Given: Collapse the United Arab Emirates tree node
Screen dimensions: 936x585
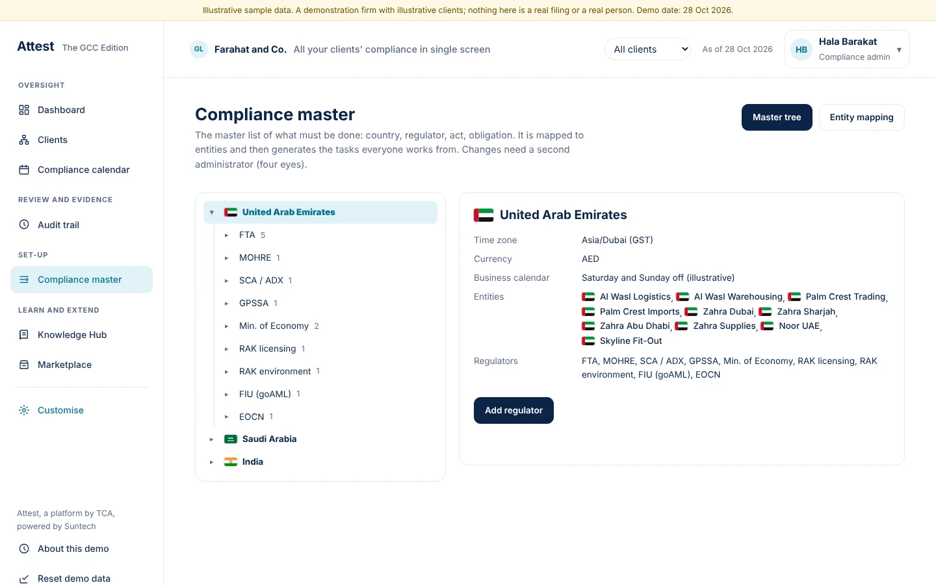Looking at the screenshot, I should pyautogui.click(x=212, y=213).
